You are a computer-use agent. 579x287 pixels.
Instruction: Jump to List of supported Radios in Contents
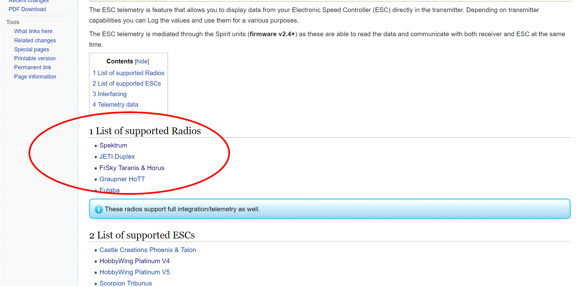128,73
